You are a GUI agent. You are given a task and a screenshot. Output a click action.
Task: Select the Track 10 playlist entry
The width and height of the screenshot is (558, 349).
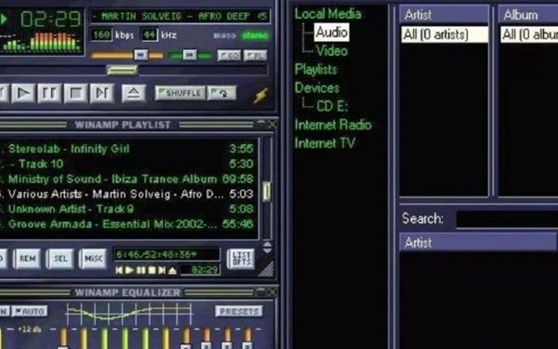127,164
